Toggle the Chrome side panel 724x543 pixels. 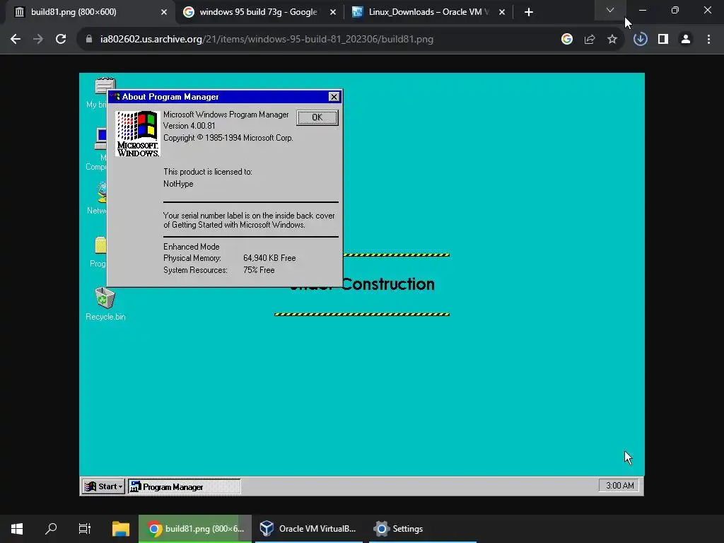pyautogui.click(x=663, y=40)
